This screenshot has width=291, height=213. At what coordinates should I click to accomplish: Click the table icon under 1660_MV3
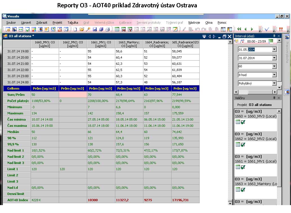pos(238,122)
